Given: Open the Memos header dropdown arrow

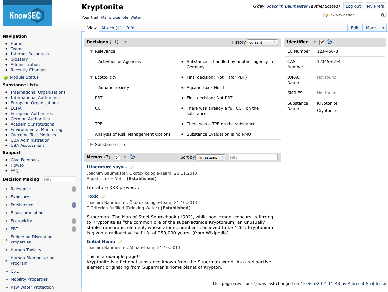Looking at the screenshot, I should 125,157.
